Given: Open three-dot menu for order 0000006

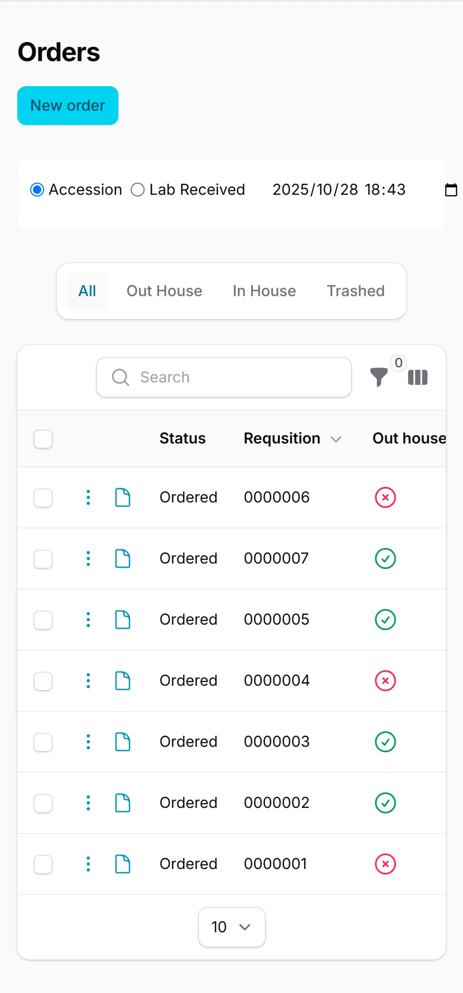Looking at the screenshot, I should click(88, 498).
